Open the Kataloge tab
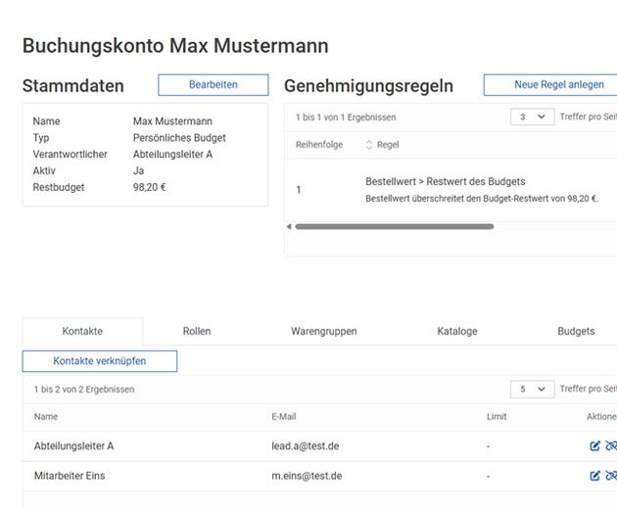 (x=457, y=332)
